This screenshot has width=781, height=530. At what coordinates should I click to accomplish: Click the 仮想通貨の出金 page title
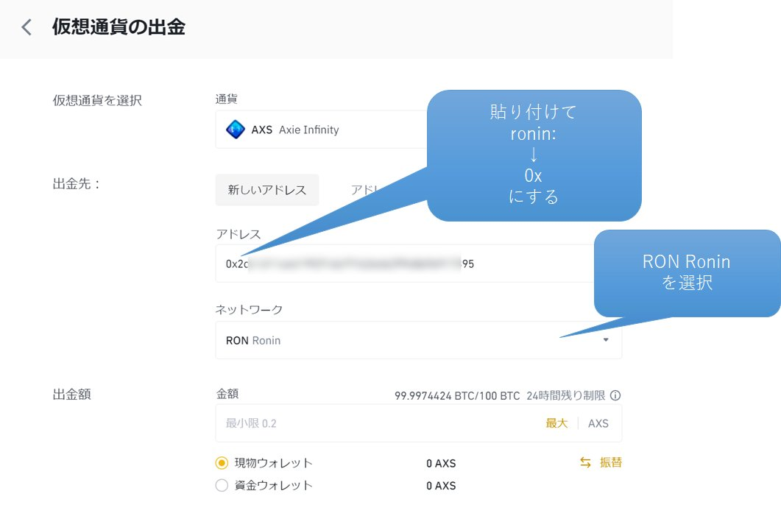click(119, 27)
